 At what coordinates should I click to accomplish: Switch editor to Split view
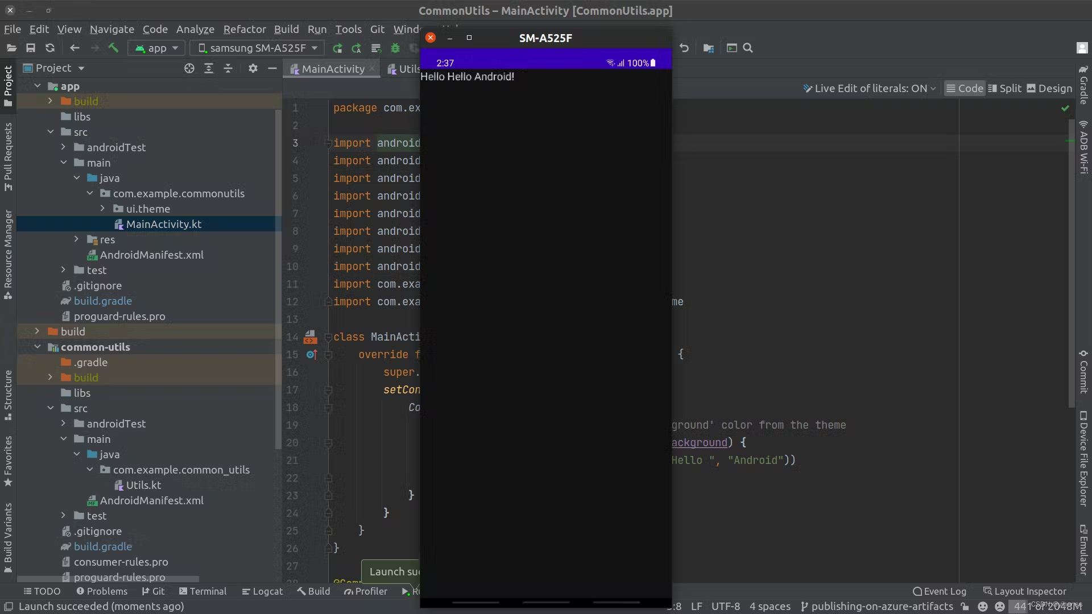tap(1004, 88)
